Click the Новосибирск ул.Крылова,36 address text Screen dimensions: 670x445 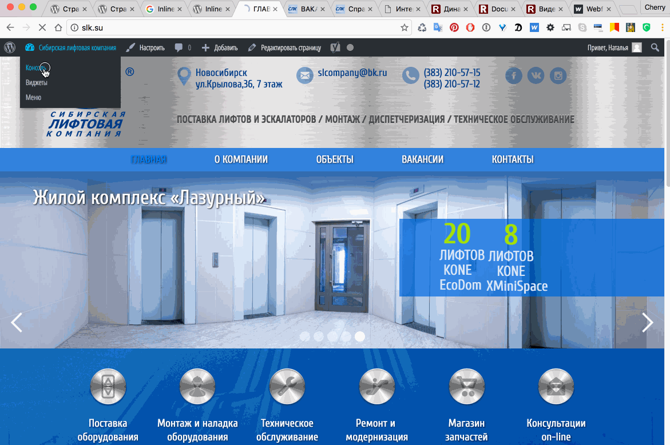(x=239, y=78)
